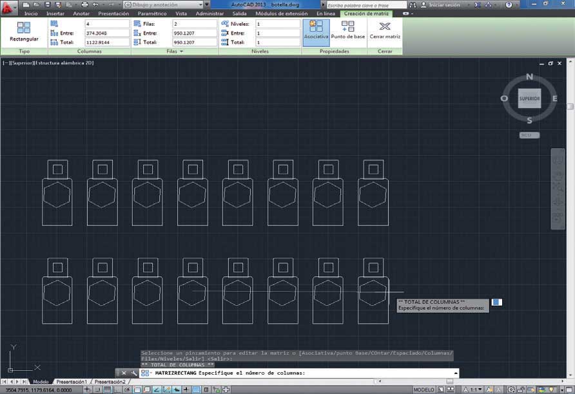This screenshot has height=394, width=575.
Task: Click the SUPERIOR face of the ViewCube
Action: pyautogui.click(x=529, y=98)
